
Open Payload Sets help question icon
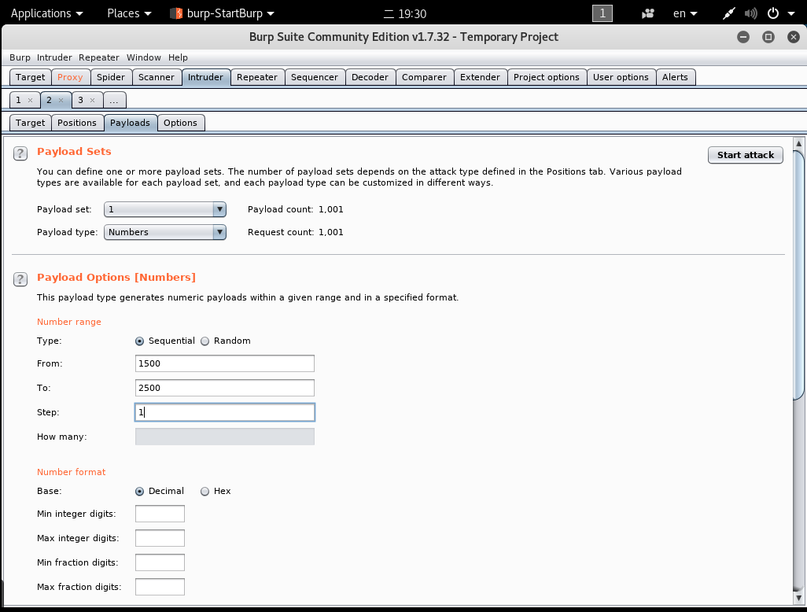coord(20,153)
